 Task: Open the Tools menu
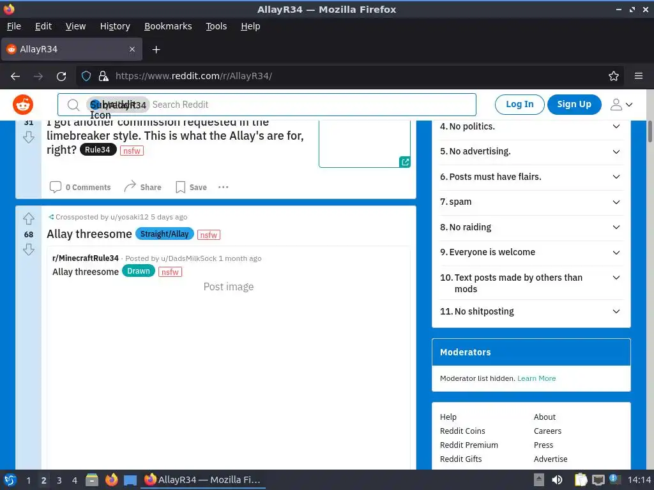click(x=216, y=26)
